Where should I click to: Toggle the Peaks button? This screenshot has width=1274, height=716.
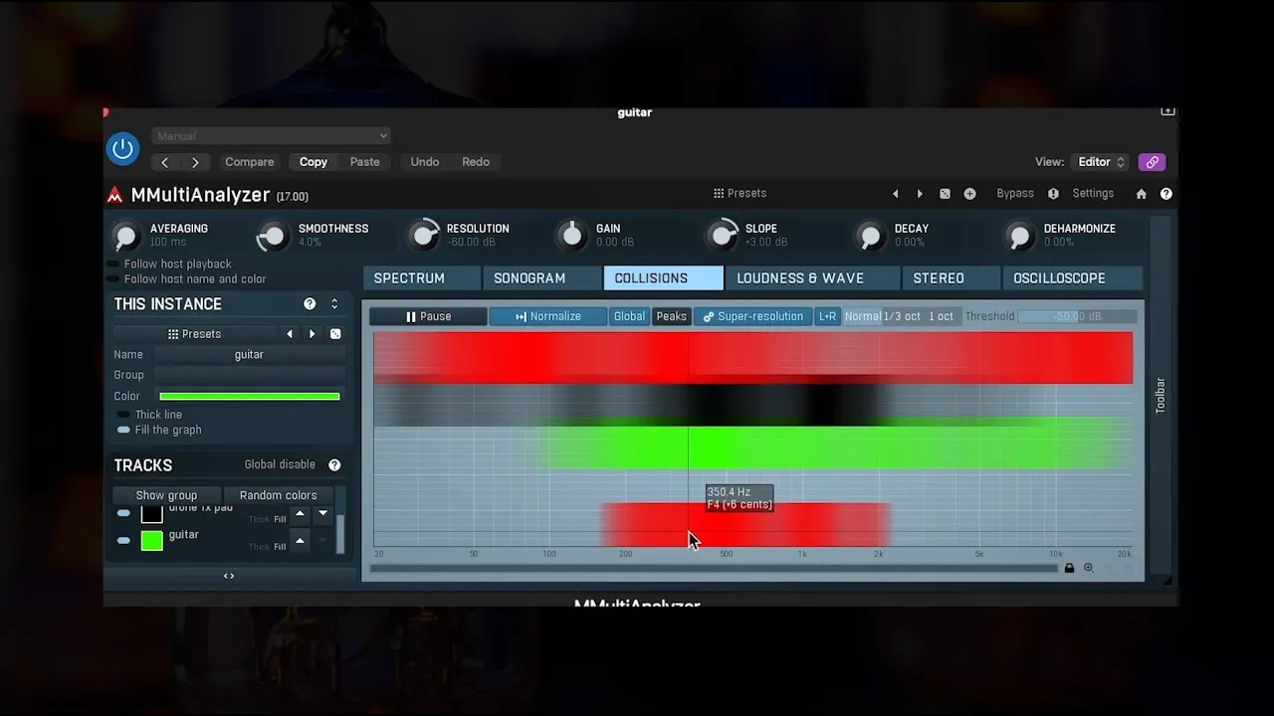click(x=671, y=316)
